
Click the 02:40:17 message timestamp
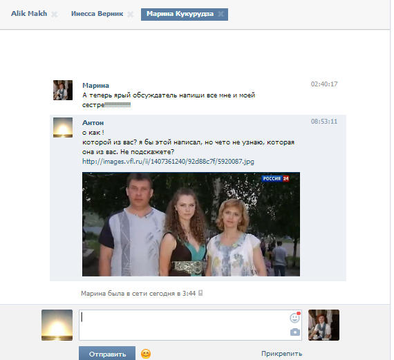click(x=324, y=84)
